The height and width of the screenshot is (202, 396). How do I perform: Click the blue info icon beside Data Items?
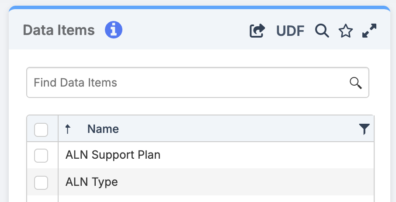point(114,30)
